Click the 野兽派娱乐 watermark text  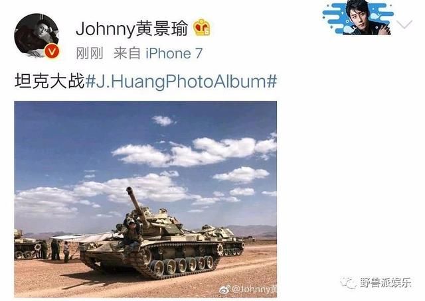coord(385,283)
